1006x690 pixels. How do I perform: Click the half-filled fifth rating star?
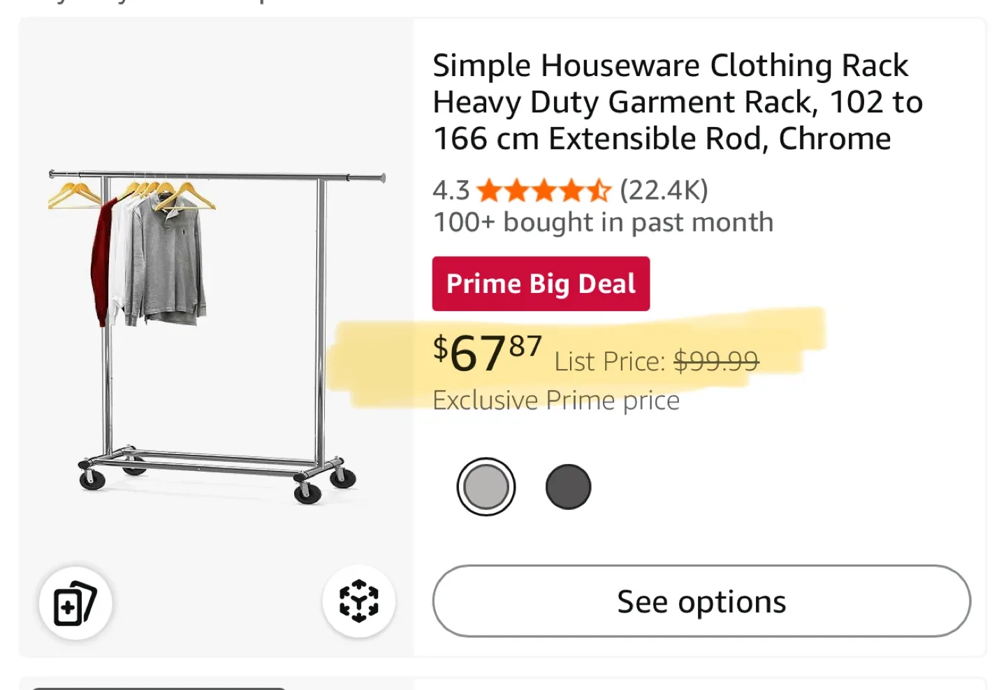599,189
